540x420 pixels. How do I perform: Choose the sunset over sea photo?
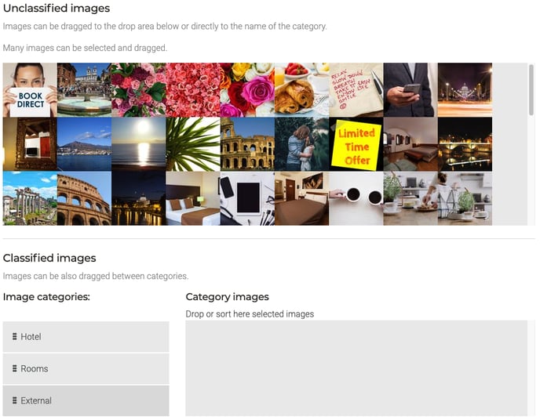coord(139,144)
